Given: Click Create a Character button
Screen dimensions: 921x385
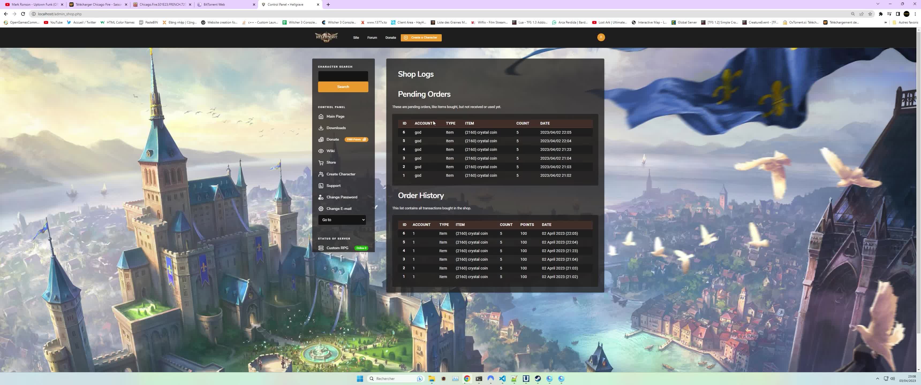Looking at the screenshot, I should [421, 37].
